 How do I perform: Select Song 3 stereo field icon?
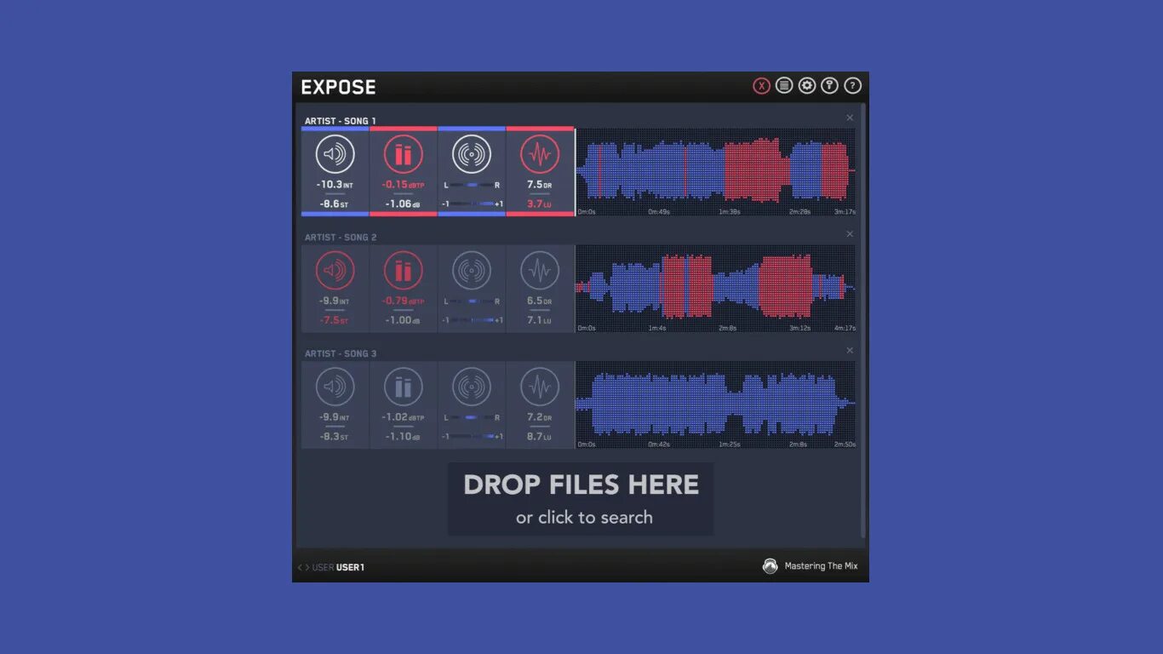tap(472, 387)
